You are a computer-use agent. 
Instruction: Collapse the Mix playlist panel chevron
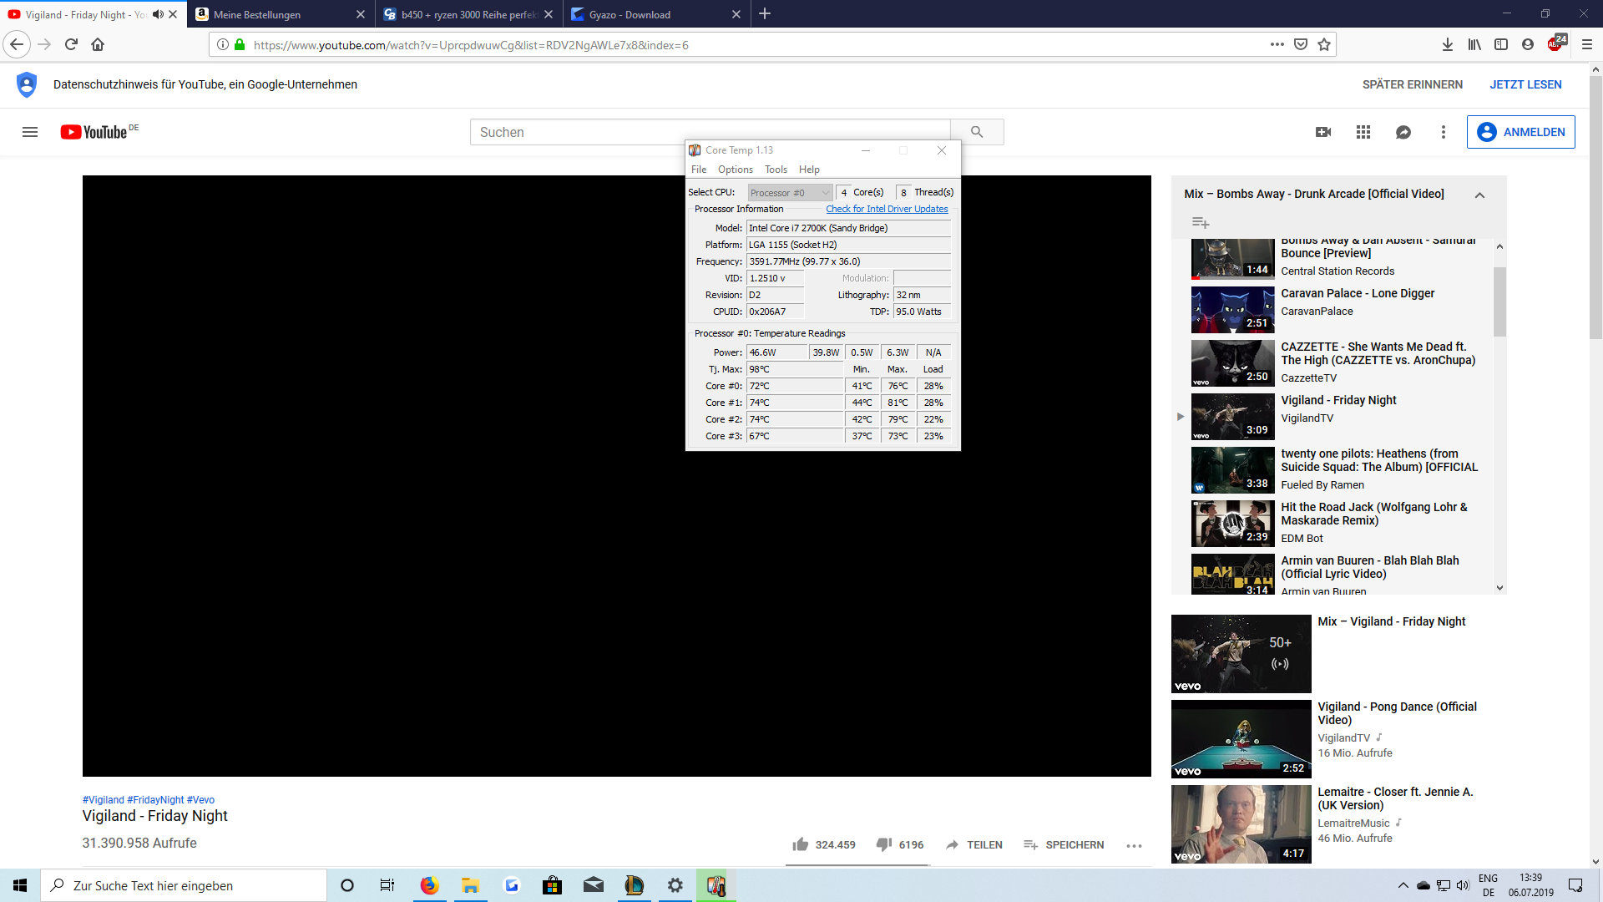(x=1479, y=195)
